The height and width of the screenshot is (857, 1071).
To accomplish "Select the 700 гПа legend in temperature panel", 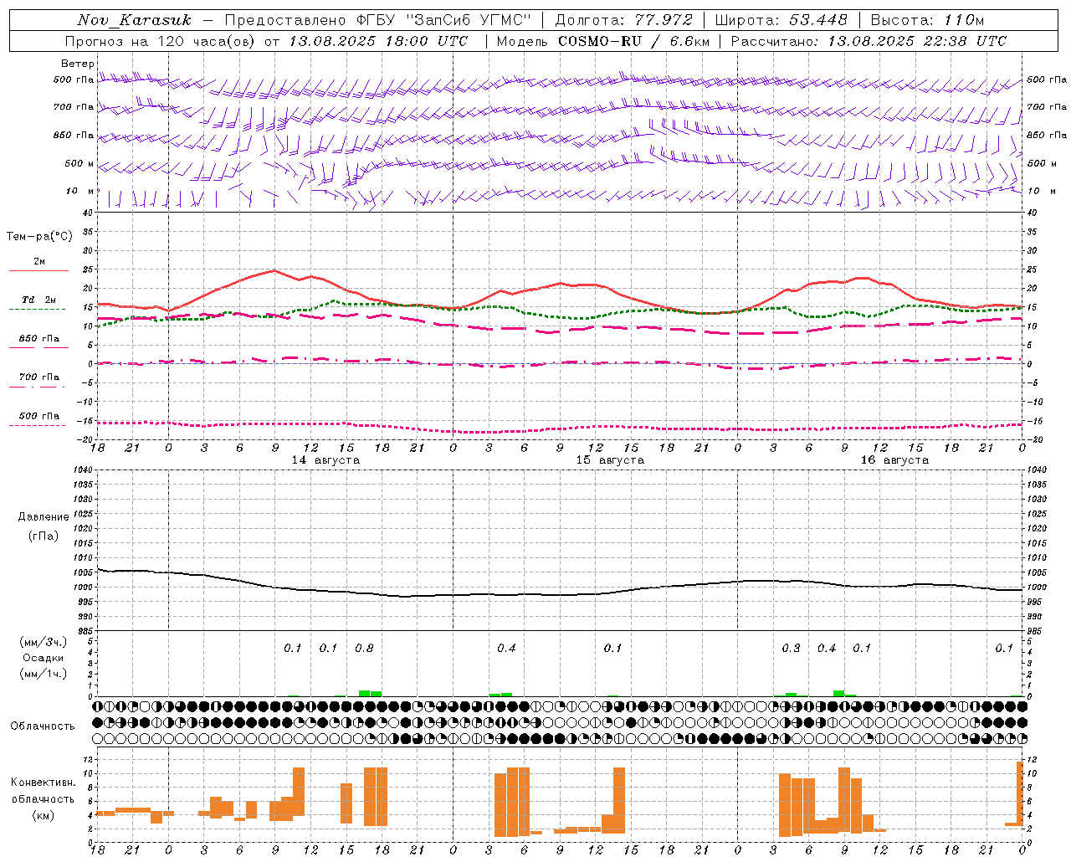I will pyautogui.click(x=39, y=377).
